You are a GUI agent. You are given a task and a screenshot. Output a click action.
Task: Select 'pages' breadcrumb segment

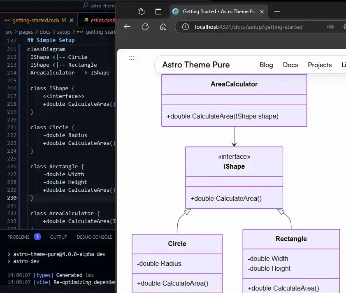pos(26,32)
